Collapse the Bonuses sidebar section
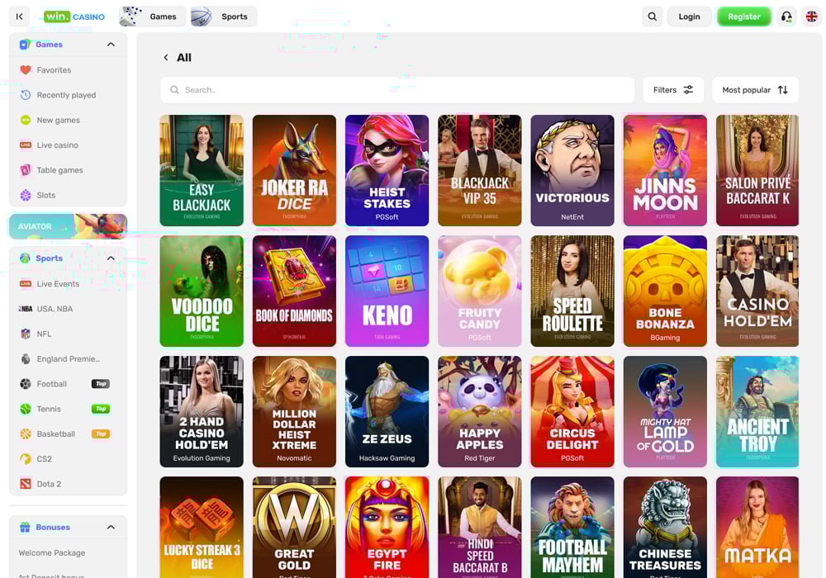Image resolution: width=826 pixels, height=578 pixels. click(x=111, y=528)
